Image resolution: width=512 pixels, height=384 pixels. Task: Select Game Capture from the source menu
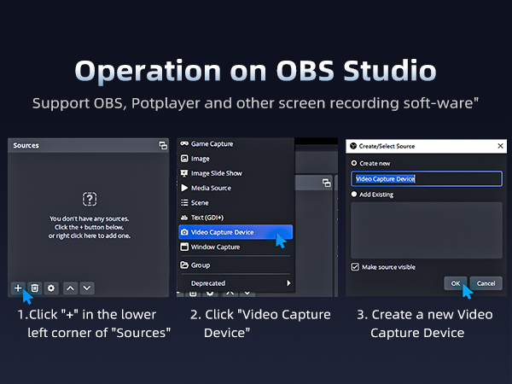click(211, 144)
